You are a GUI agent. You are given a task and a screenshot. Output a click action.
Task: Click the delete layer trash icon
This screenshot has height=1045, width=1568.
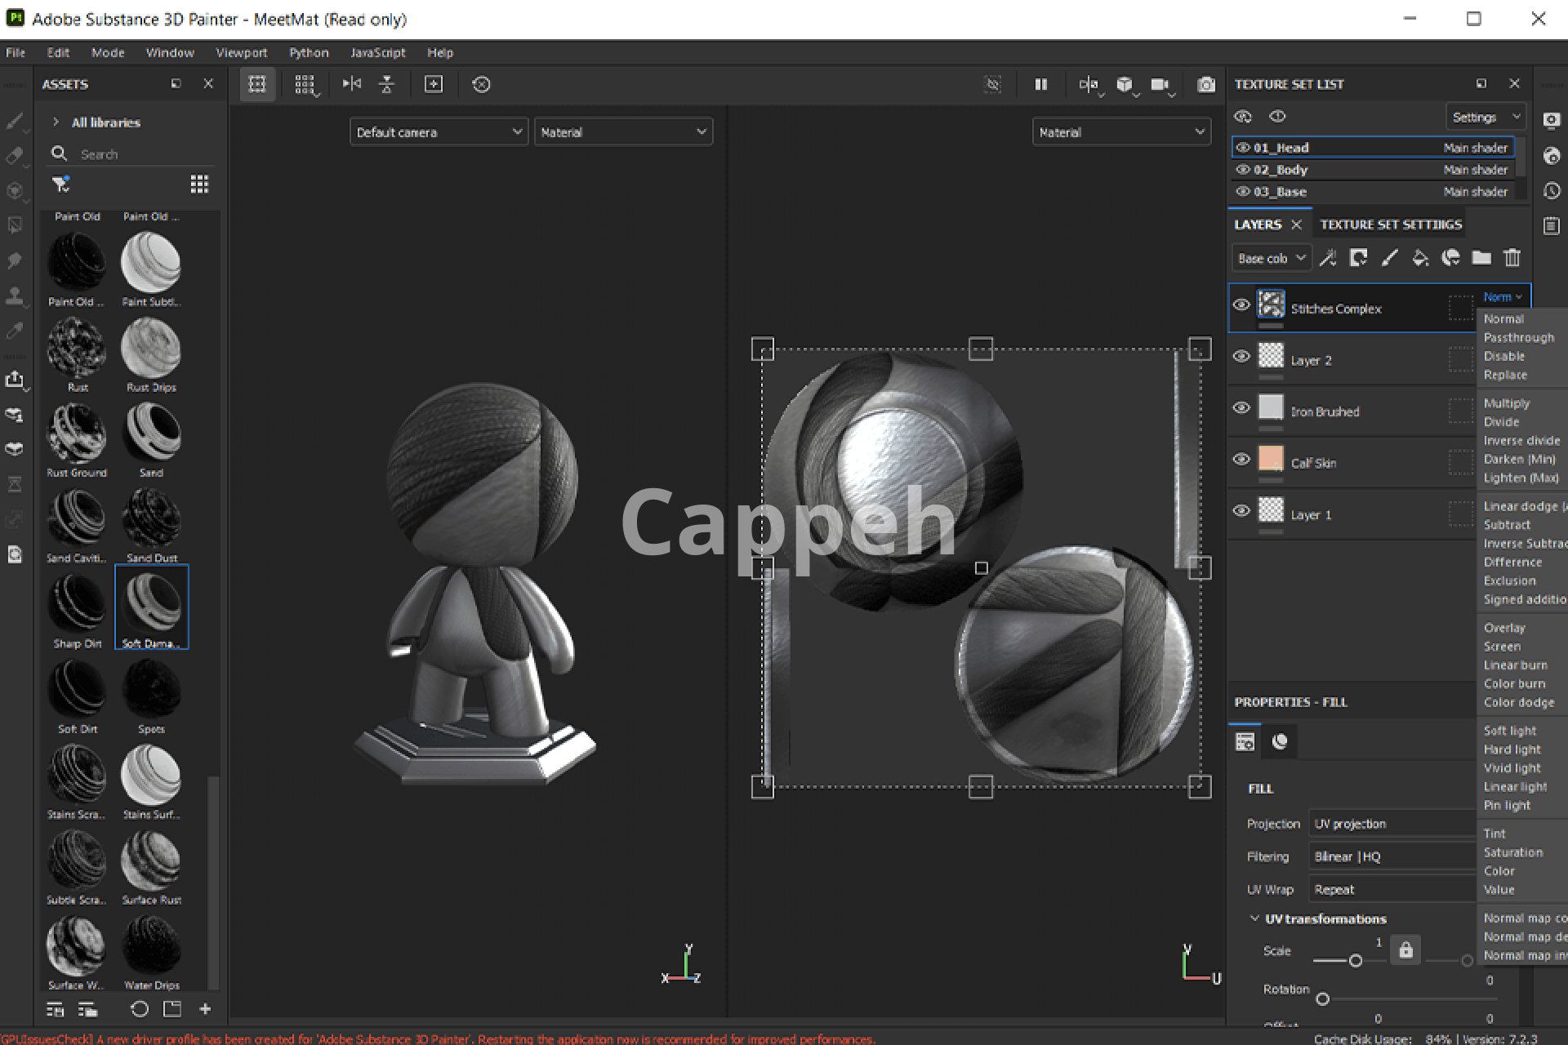pos(1512,258)
